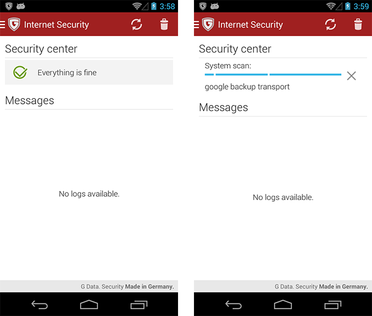
Task: Click the G Data shield logo on left phone
Action: [14, 25]
